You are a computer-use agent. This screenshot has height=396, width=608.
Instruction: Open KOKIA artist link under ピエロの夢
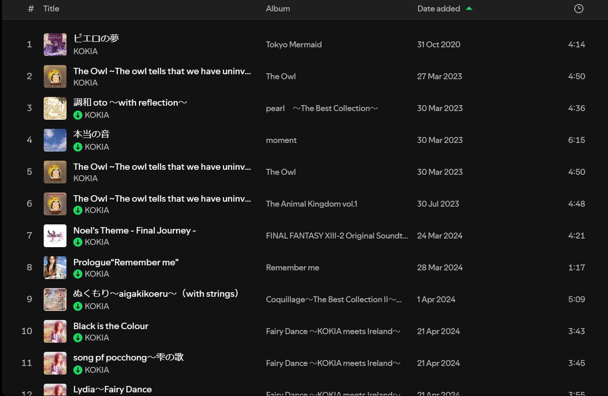point(86,51)
